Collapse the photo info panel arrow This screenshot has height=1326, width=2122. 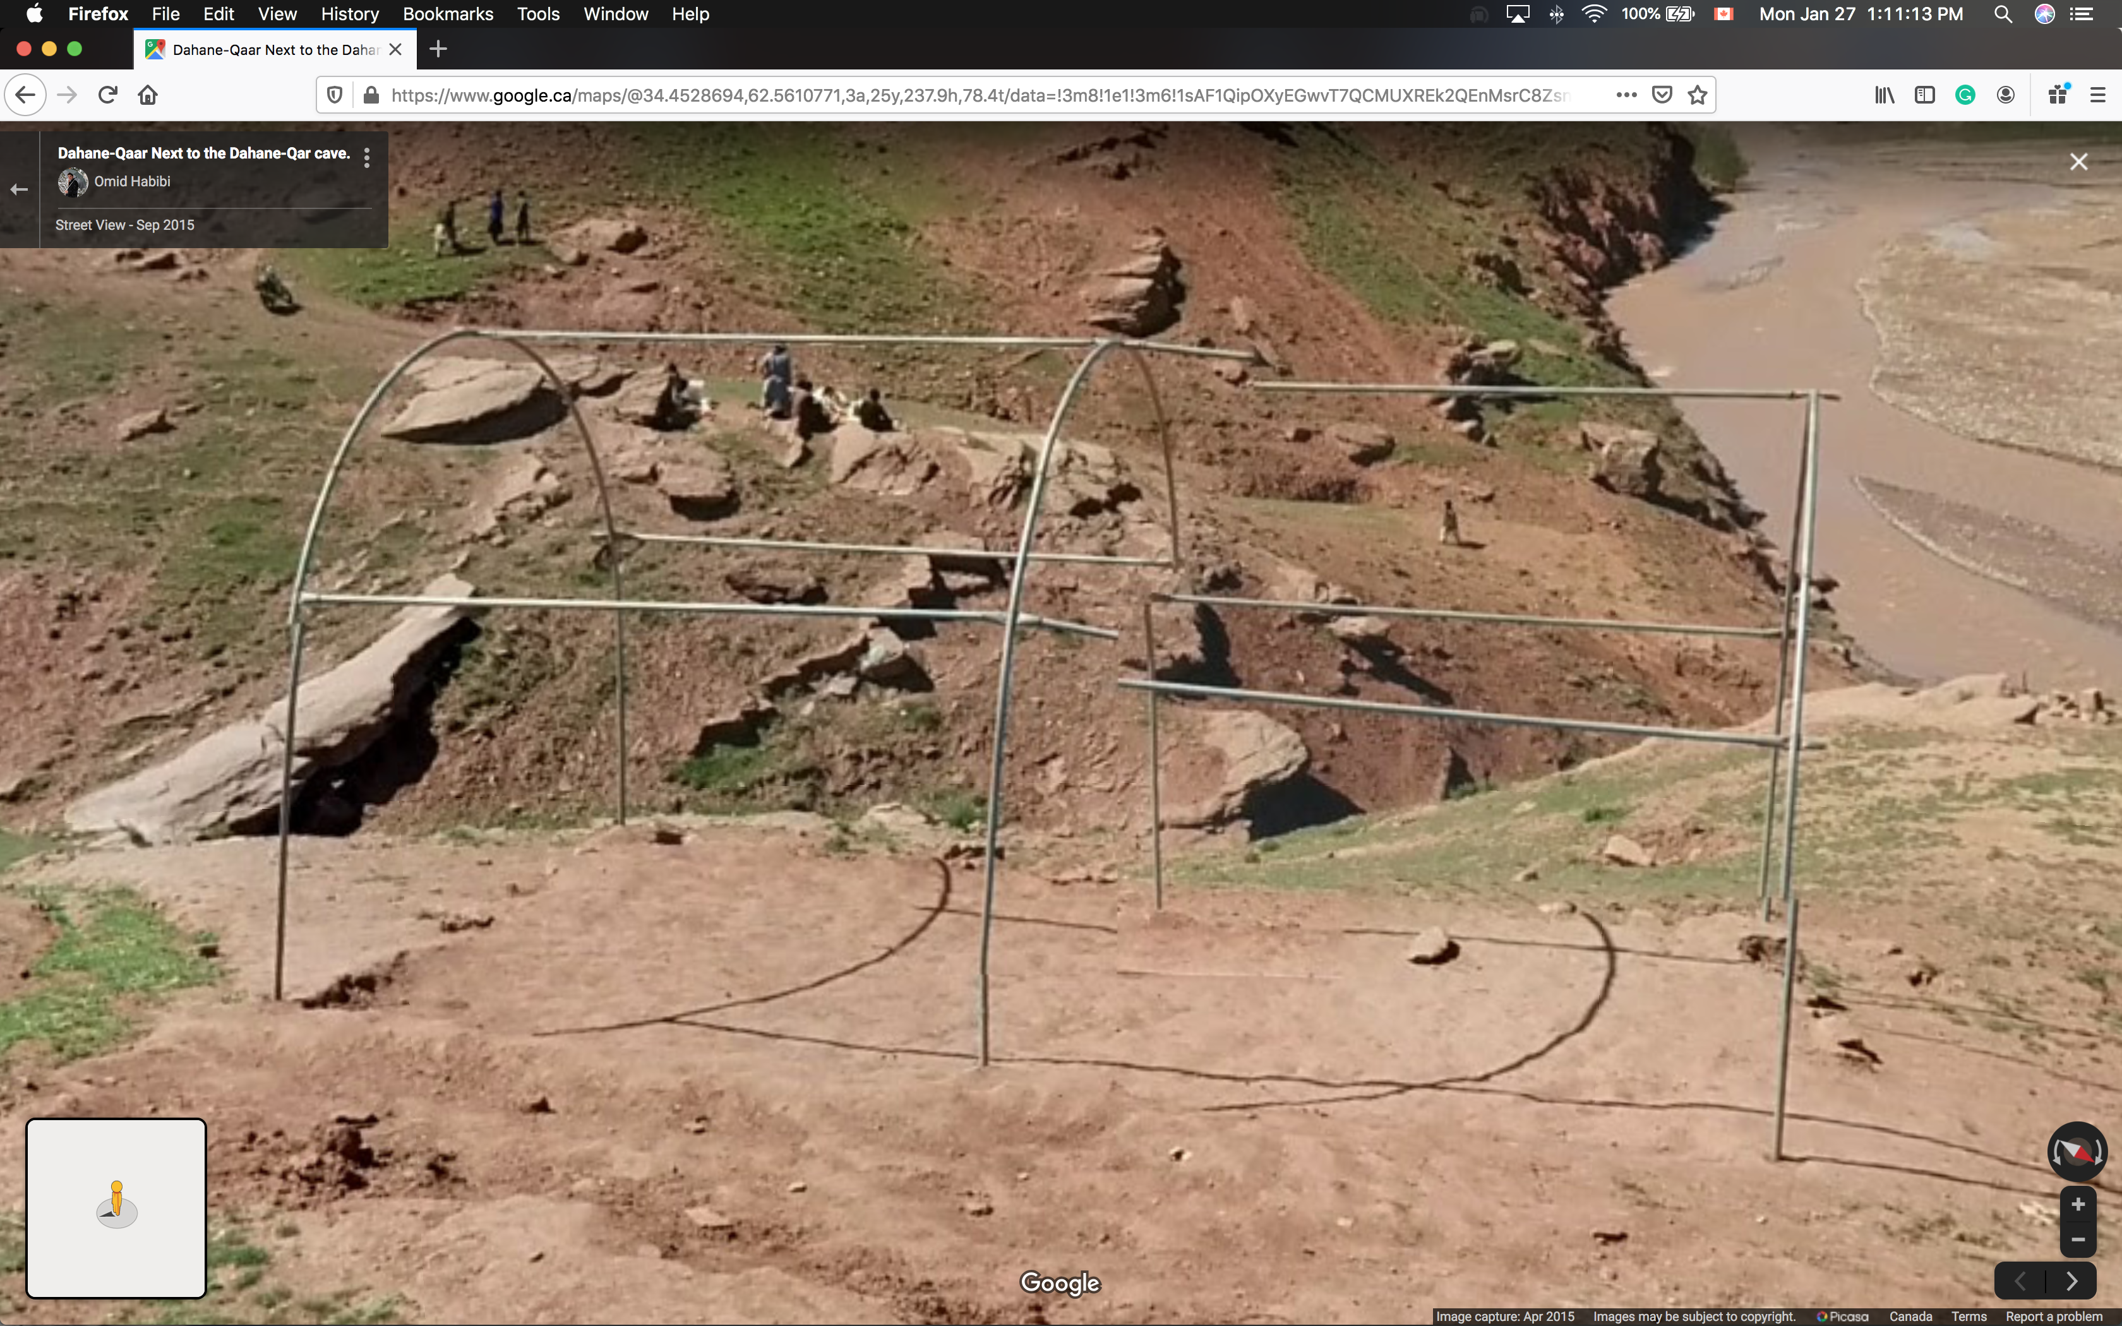pyautogui.click(x=20, y=189)
